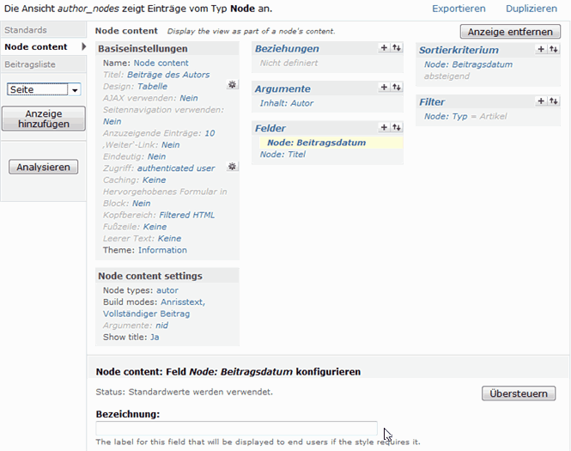This screenshot has height=451, width=571.
Task: Select the highlighted Node: Beitragsdatum field
Action: click(317, 143)
